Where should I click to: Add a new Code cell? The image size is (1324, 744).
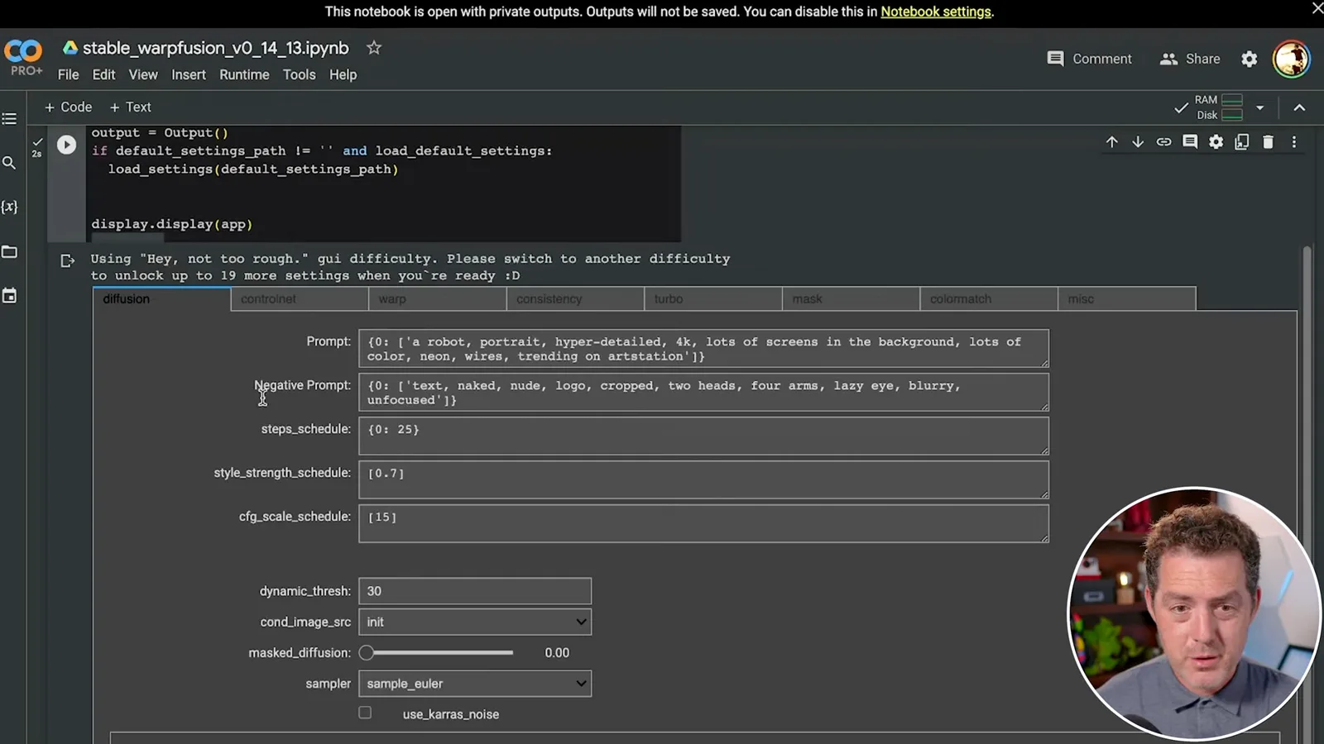click(68, 107)
